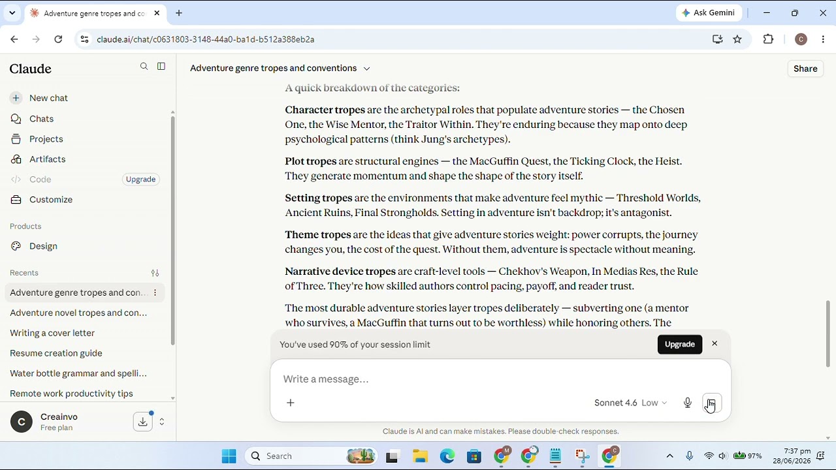
Task: Click download app icon near profile
Action: pos(142,422)
